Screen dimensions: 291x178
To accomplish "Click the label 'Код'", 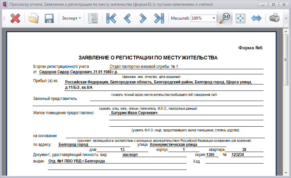I will [196, 161].
